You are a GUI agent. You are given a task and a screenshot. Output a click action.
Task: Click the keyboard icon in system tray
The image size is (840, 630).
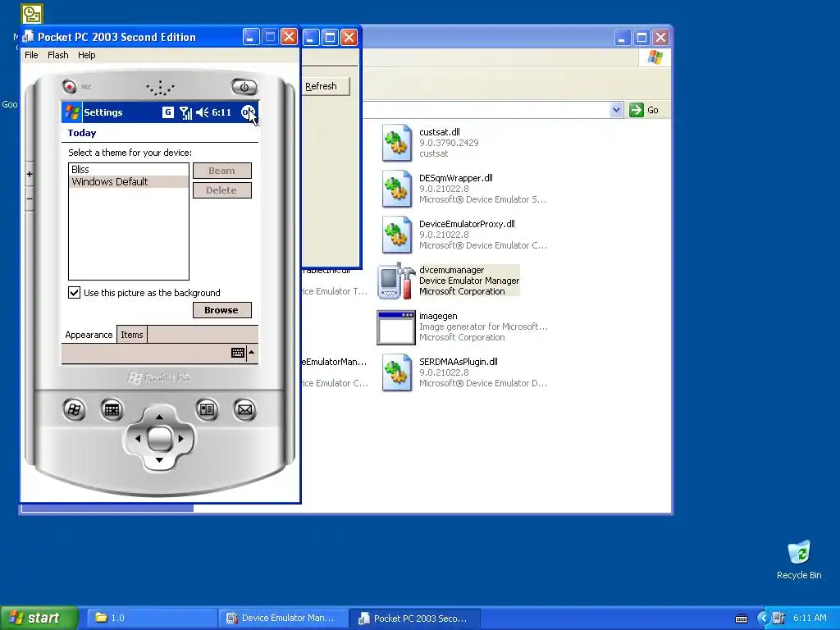pos(742,619)
